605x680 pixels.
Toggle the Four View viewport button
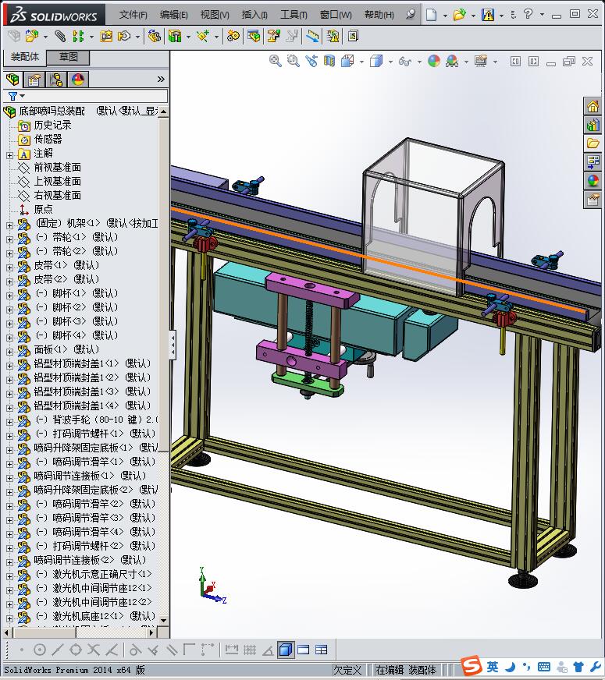321,650
